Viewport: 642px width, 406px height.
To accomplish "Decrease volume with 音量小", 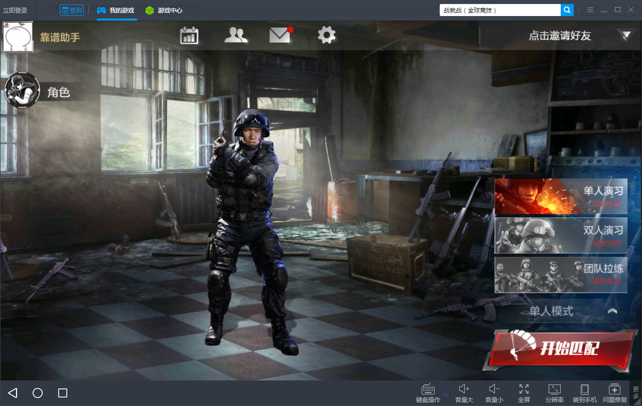I will 494,393.
